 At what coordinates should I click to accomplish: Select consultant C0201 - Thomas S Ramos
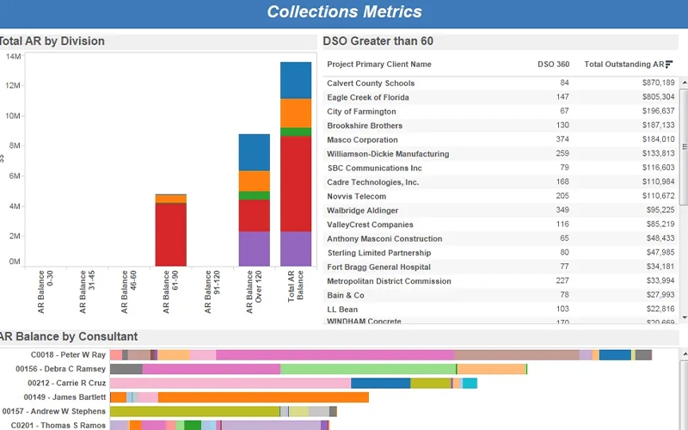point(58,425)
